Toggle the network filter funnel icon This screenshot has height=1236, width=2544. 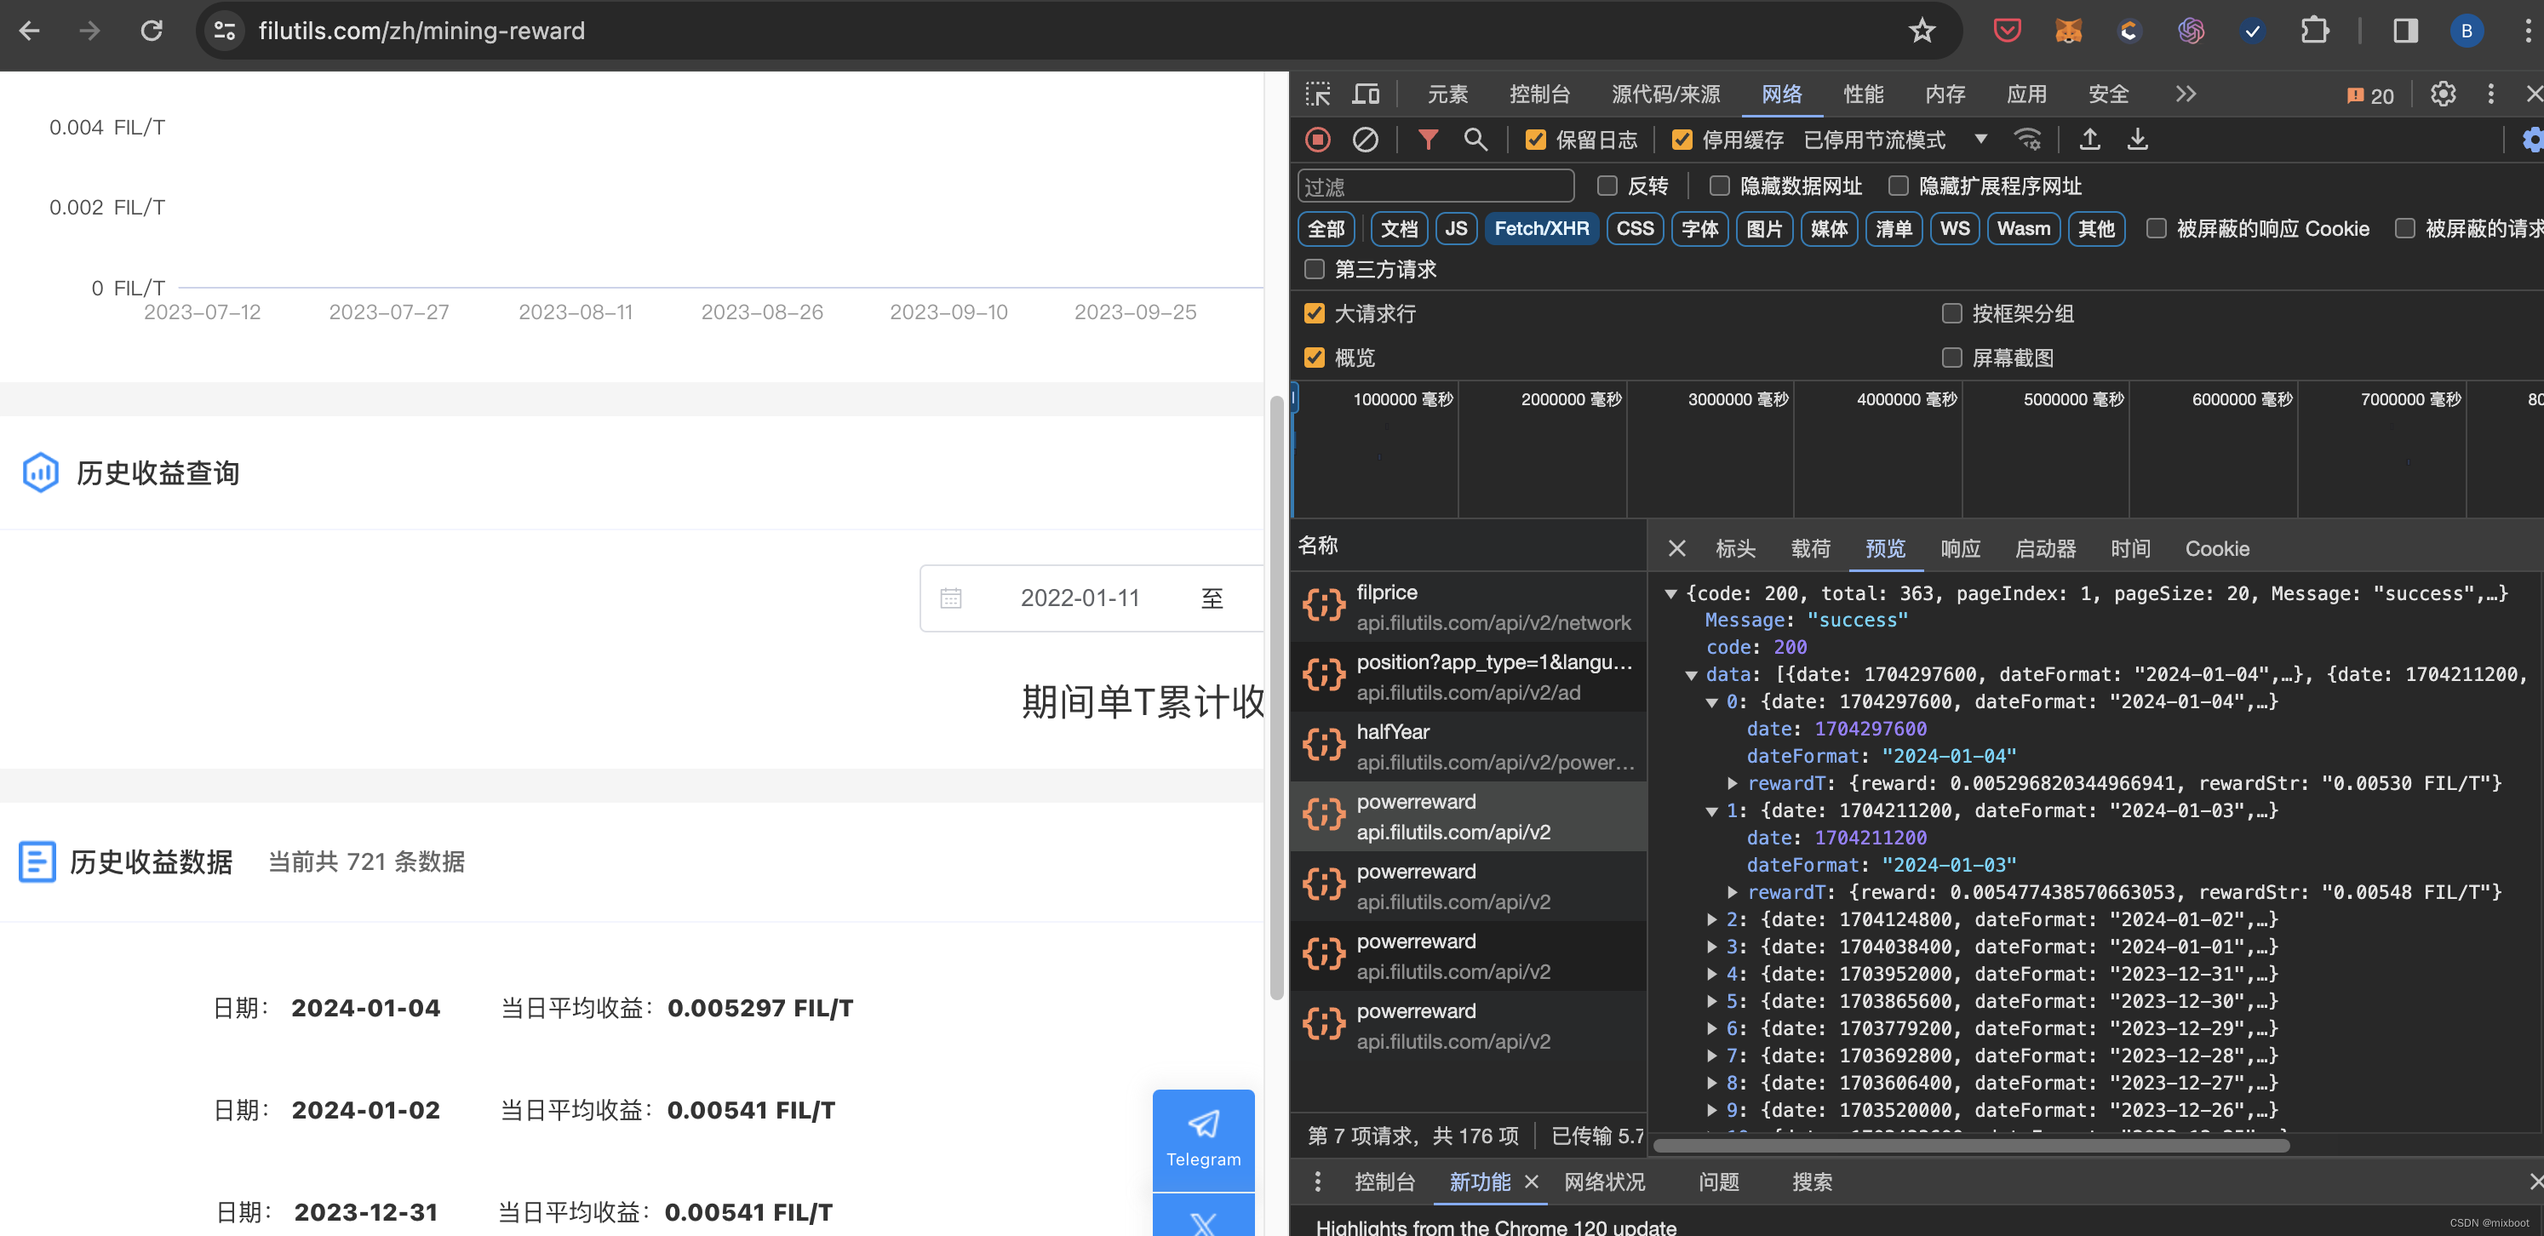1427,140
